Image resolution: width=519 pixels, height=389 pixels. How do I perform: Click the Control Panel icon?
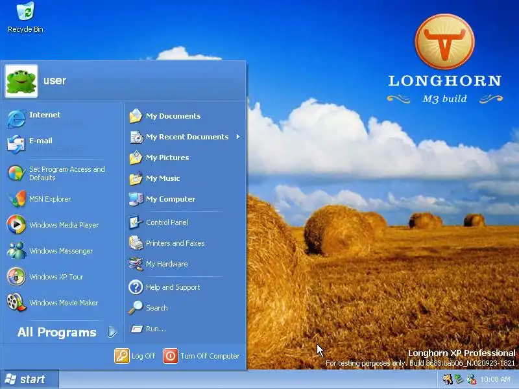(136, 222)
